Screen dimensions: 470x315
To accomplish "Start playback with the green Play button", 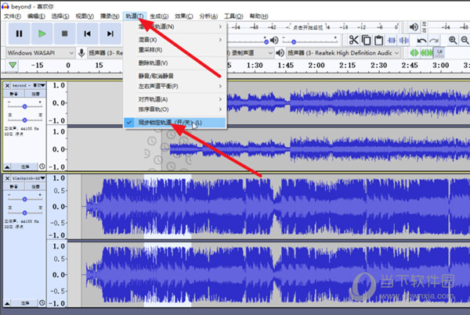I will (x=42, y=34).
